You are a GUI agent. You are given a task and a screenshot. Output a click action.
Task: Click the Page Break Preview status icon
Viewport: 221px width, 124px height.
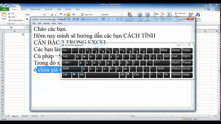click(190, 119)
